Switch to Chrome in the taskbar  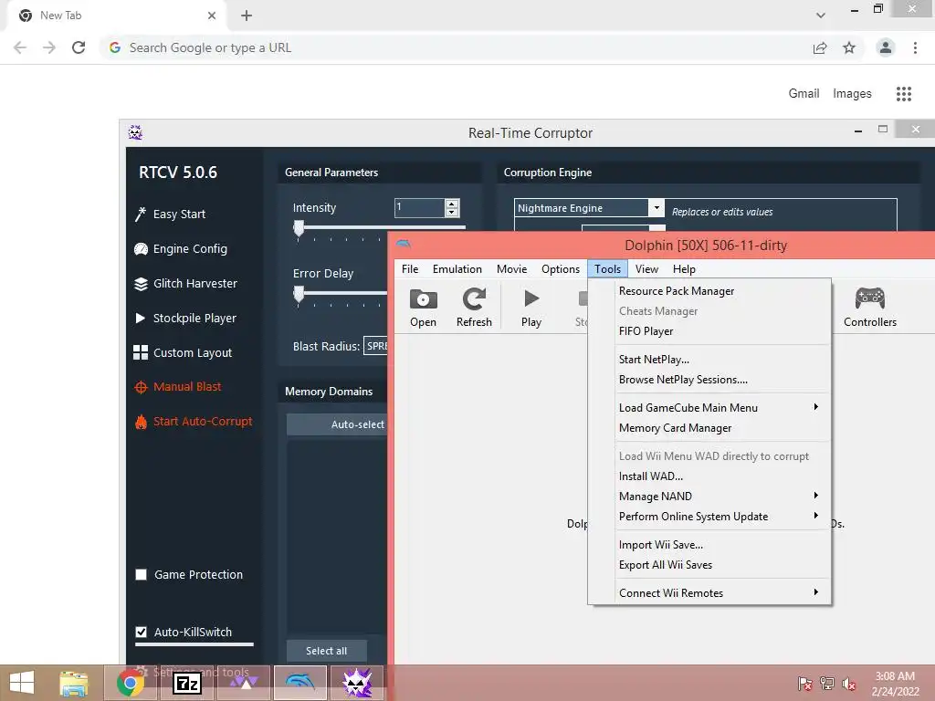(131, 683)
